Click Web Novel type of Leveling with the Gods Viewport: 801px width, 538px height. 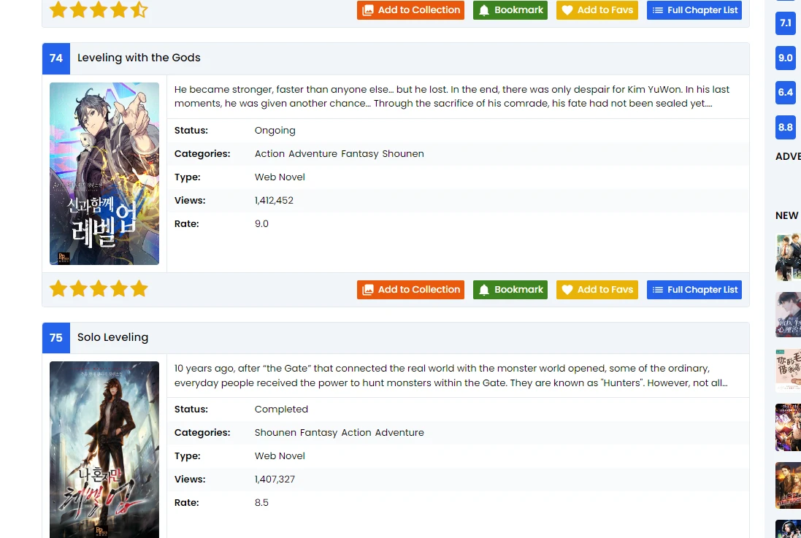(x=280, y=177)
